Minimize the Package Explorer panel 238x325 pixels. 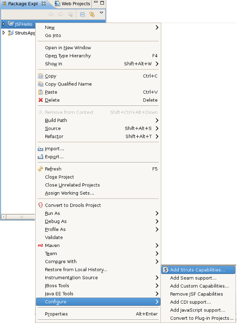96,2
